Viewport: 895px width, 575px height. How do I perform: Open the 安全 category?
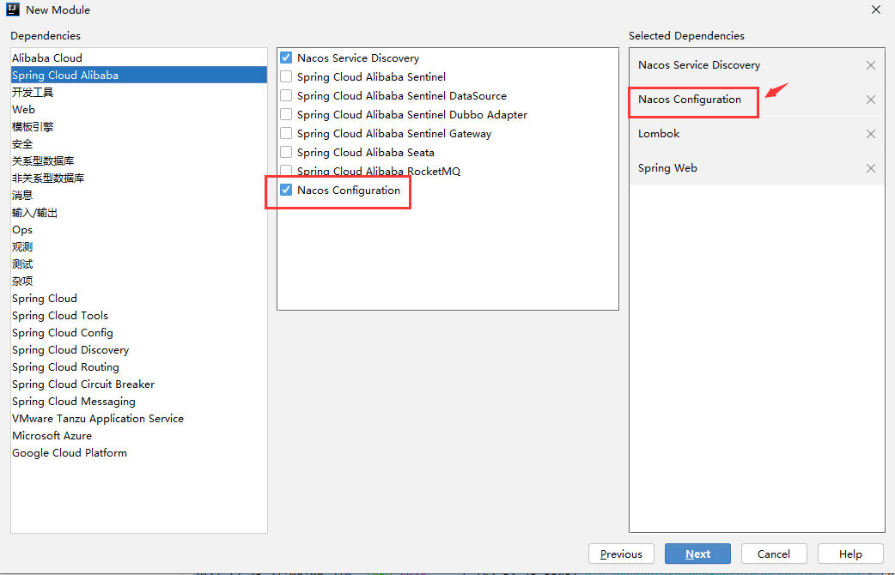click(x=138, y=144)
